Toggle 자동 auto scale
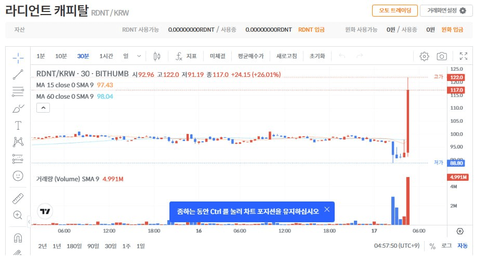This screenshot has height=256, width=488. [x=463, y=246]
